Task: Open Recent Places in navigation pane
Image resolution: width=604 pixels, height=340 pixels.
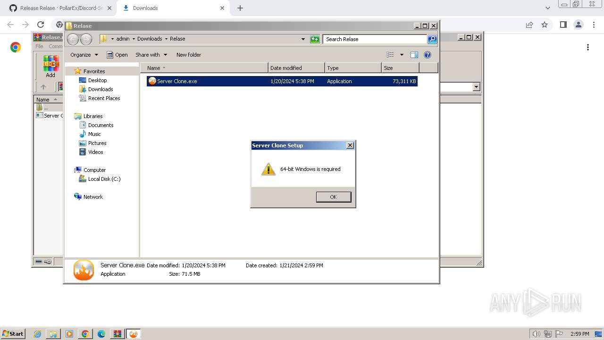Action: point(104,98)
